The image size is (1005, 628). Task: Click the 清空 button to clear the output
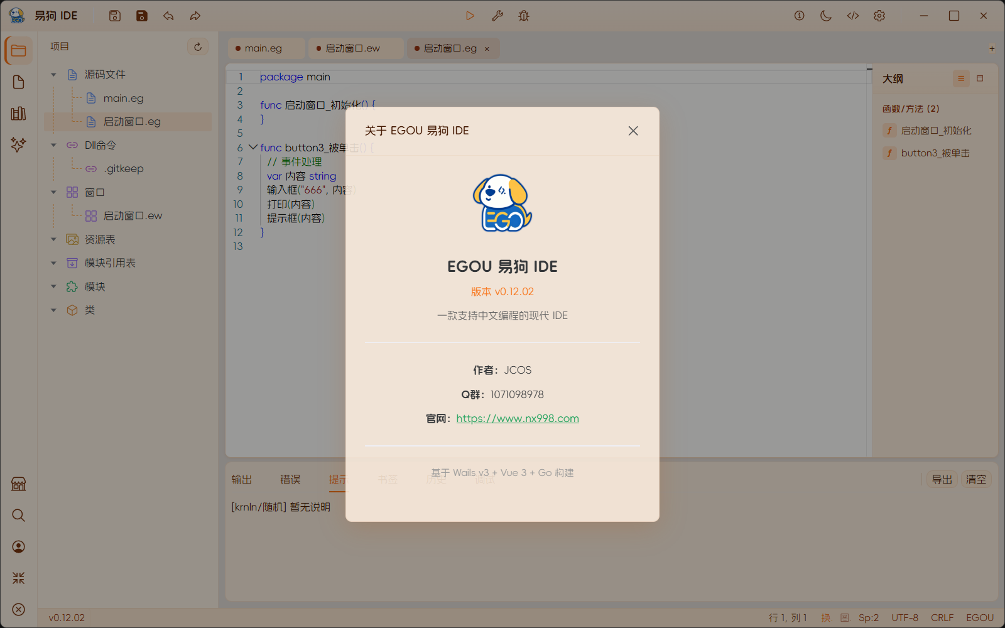point(976,480)
